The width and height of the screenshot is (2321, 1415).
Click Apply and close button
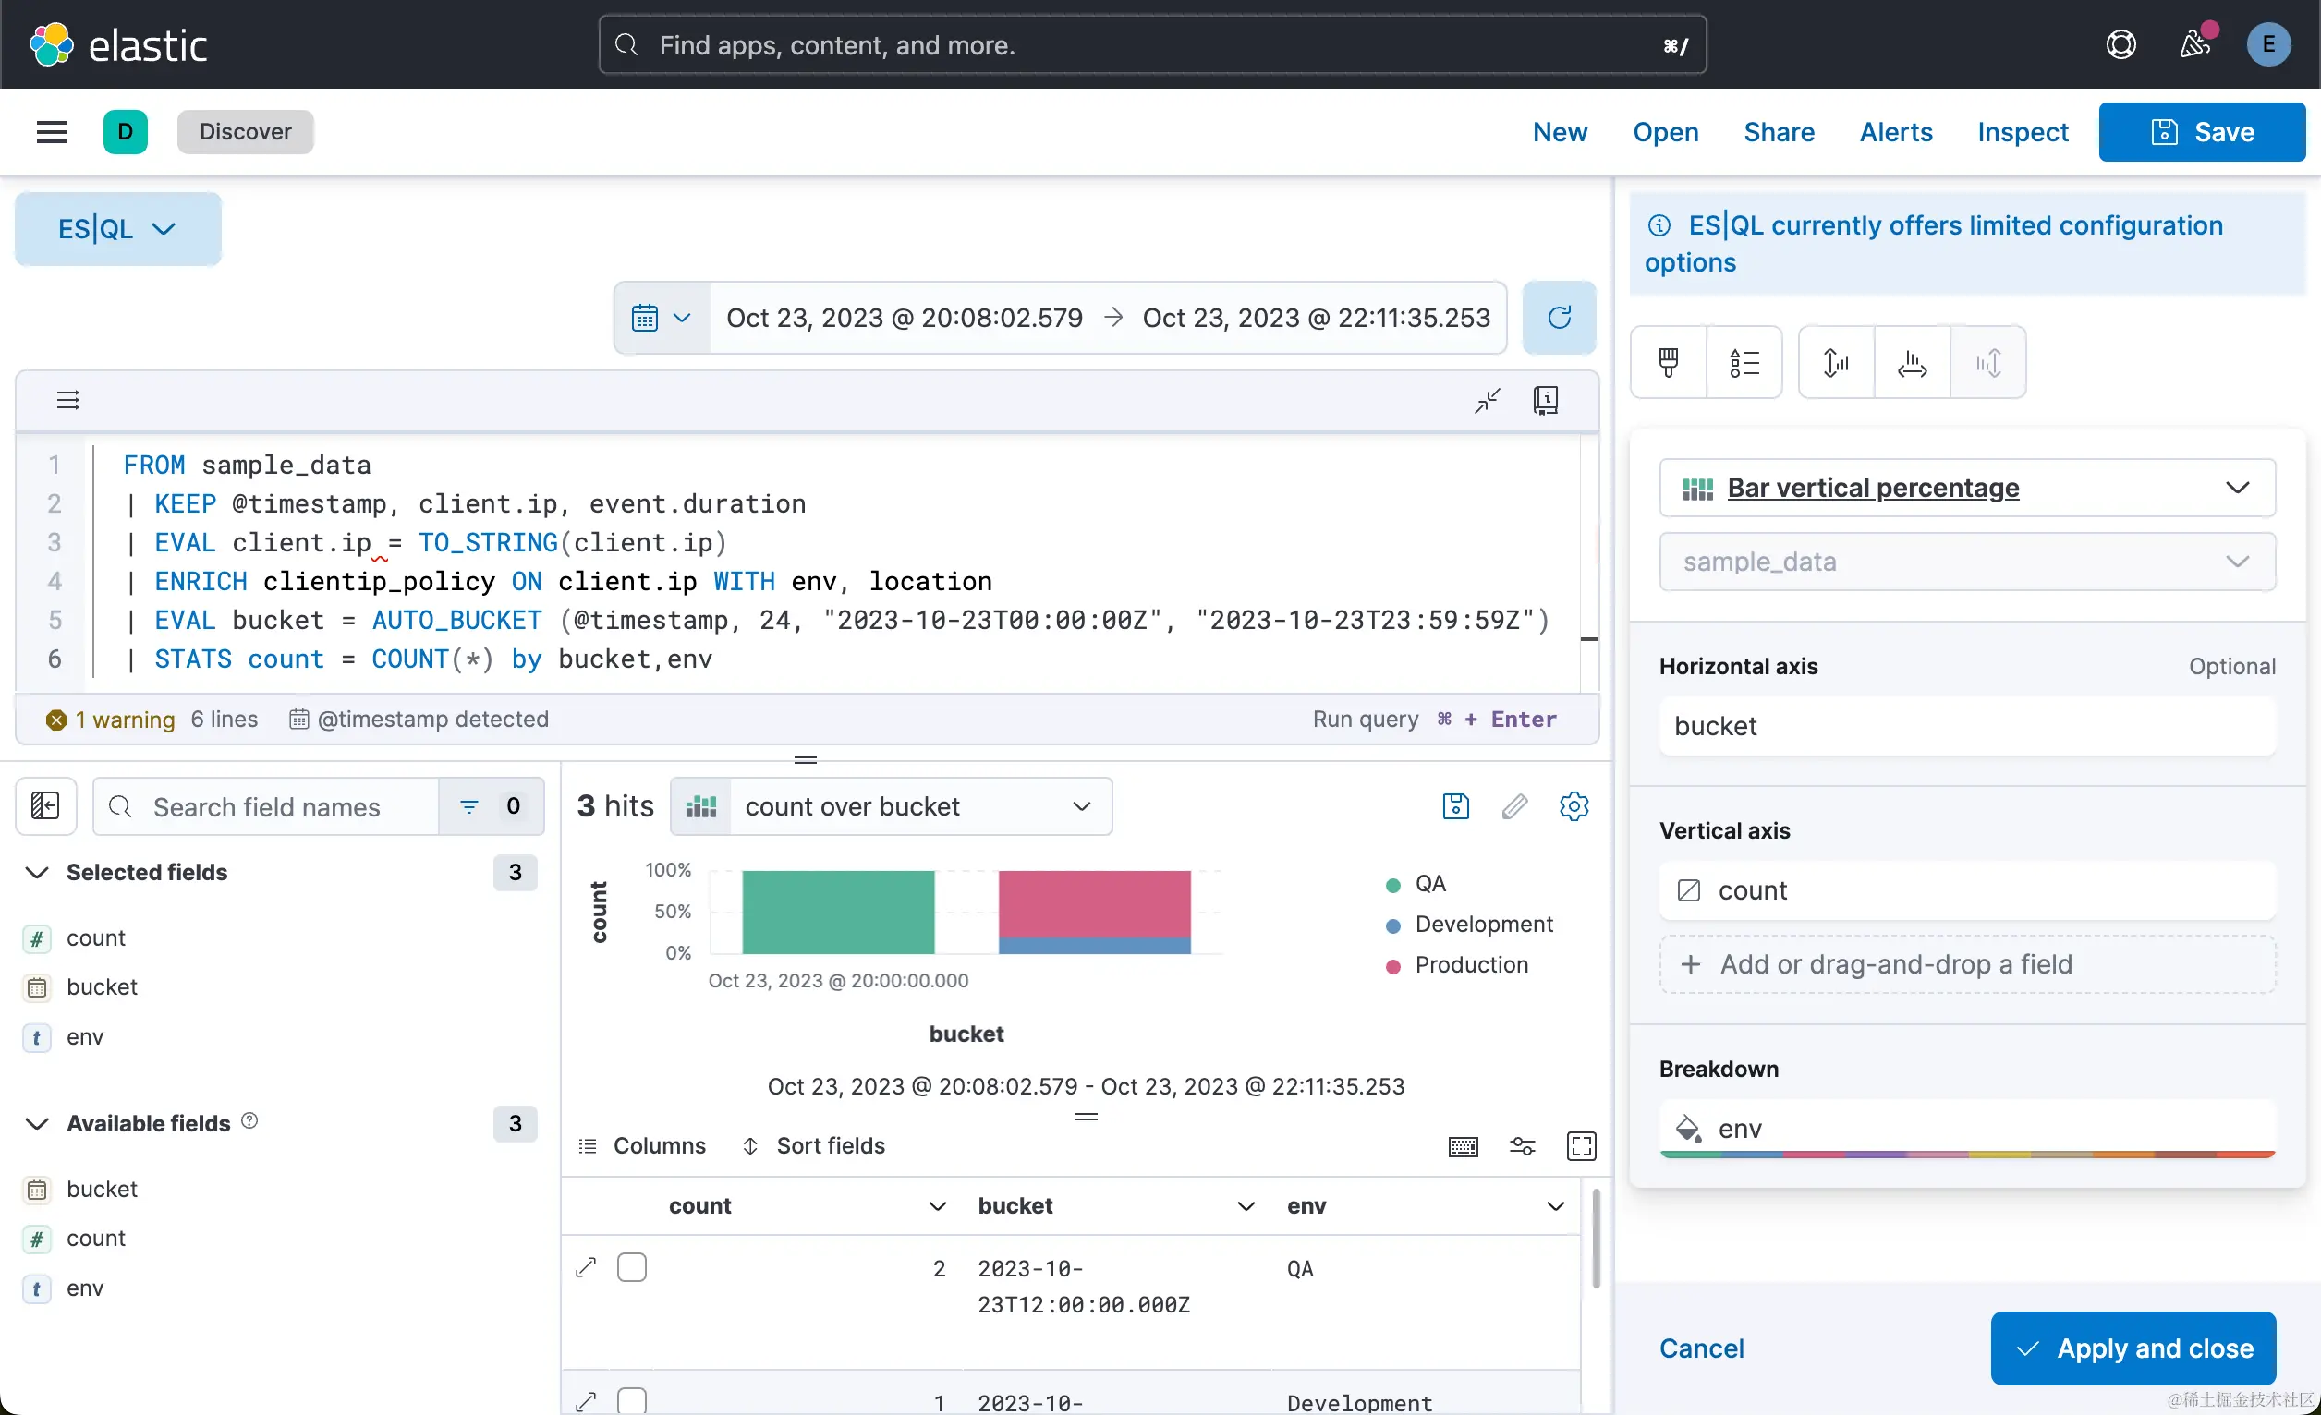tap(2133, 1348)
